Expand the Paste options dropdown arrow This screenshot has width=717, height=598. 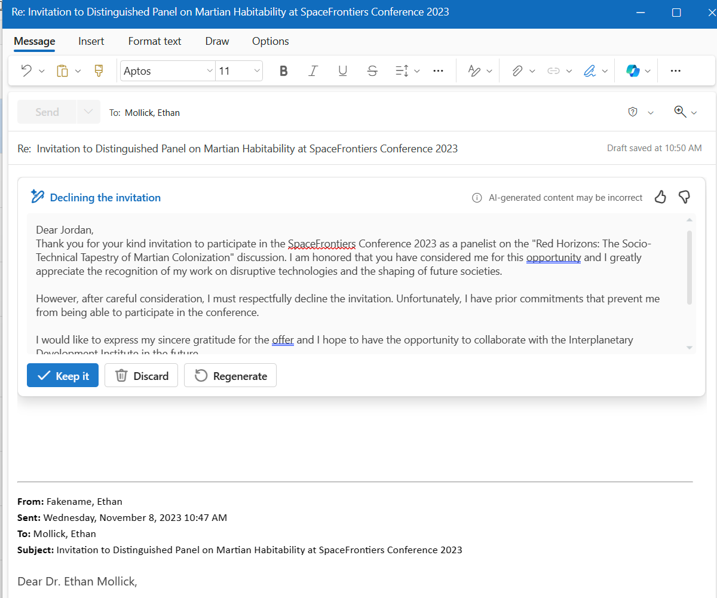pyautogui.click(x=78, y=71)
